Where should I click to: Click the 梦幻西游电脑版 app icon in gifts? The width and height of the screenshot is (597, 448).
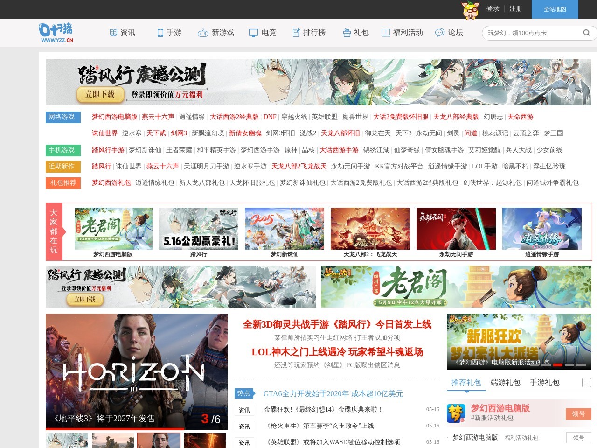456,413
